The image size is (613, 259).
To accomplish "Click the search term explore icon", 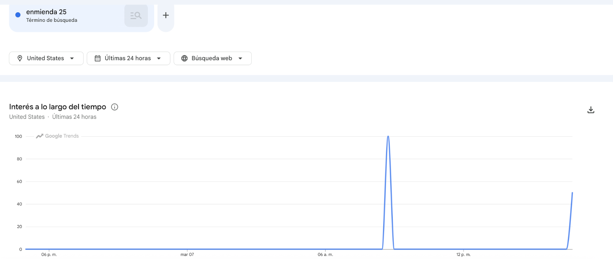I will point(136,16).
